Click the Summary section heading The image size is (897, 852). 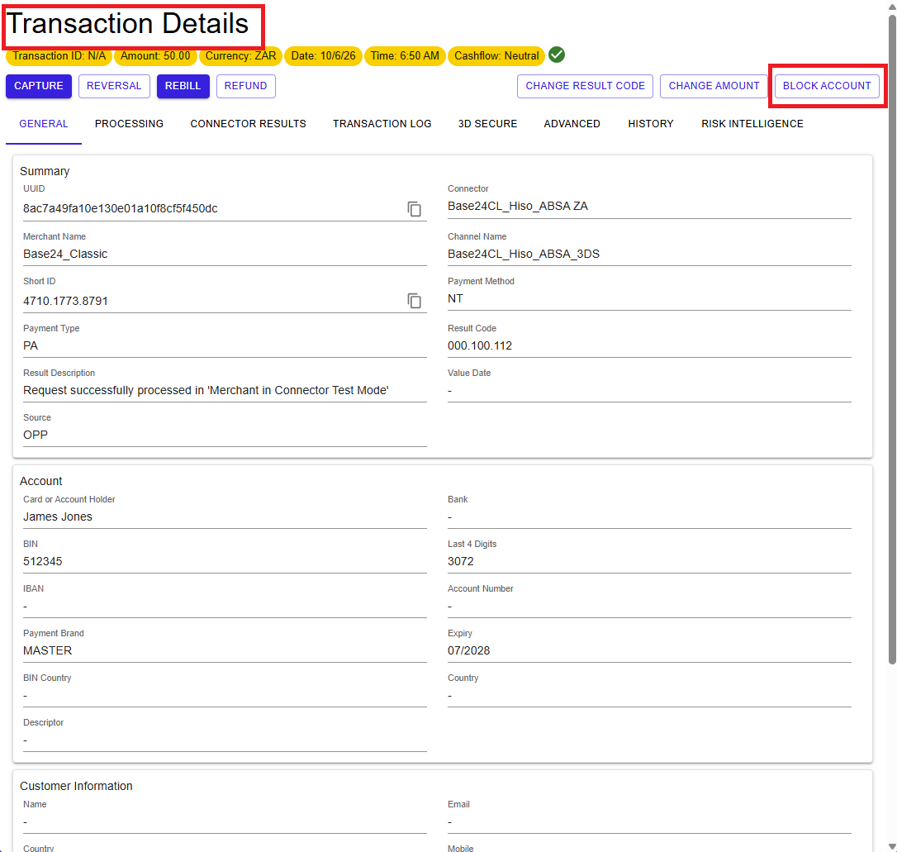coord(45,171)
